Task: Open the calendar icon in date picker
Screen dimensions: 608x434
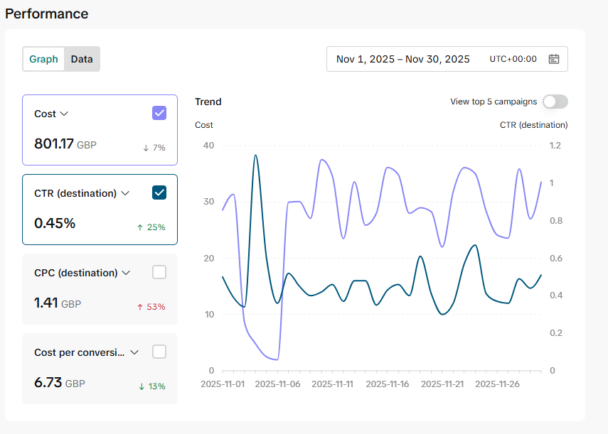Action: pyautogui.click(x=554, y=59)
